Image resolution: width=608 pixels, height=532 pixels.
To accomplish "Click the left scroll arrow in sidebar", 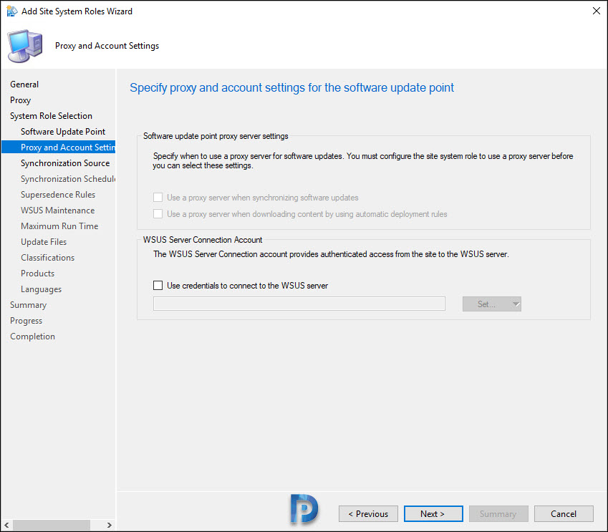I will [x=6, y=525].
